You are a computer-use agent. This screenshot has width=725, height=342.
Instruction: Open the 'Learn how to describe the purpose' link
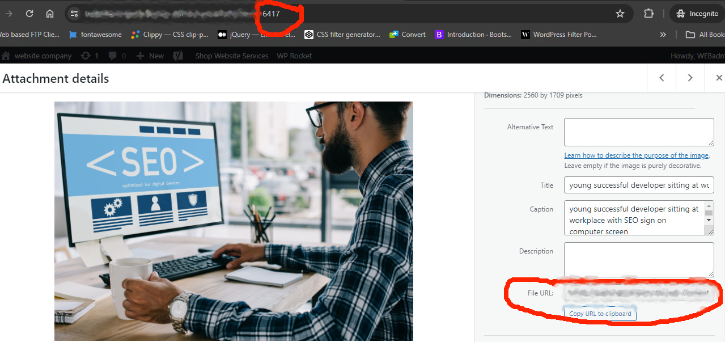637,155
